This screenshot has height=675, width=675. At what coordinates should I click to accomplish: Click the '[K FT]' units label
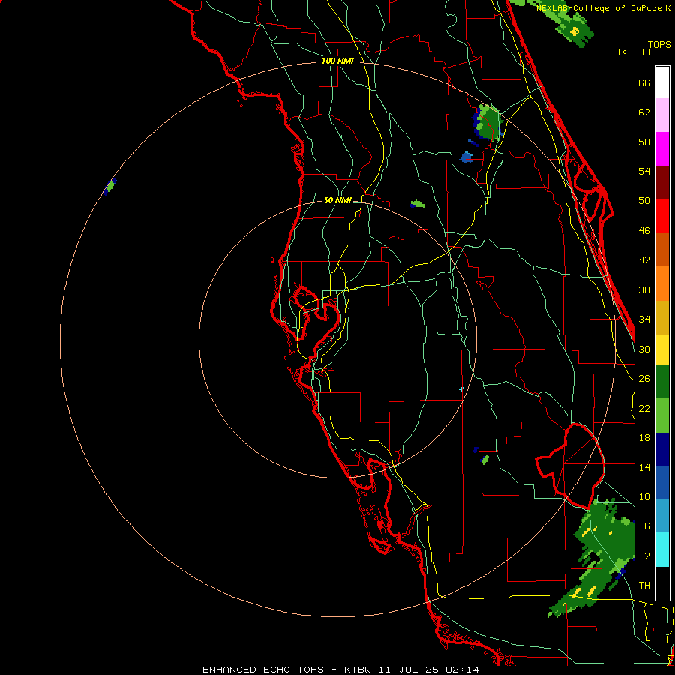634,52
